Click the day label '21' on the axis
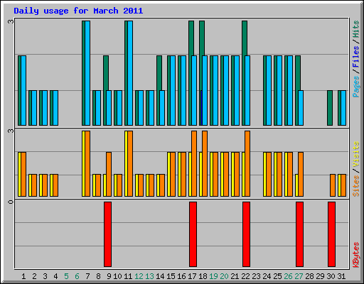The width and height of the screenshot is (364, 284). click(235, 276)
